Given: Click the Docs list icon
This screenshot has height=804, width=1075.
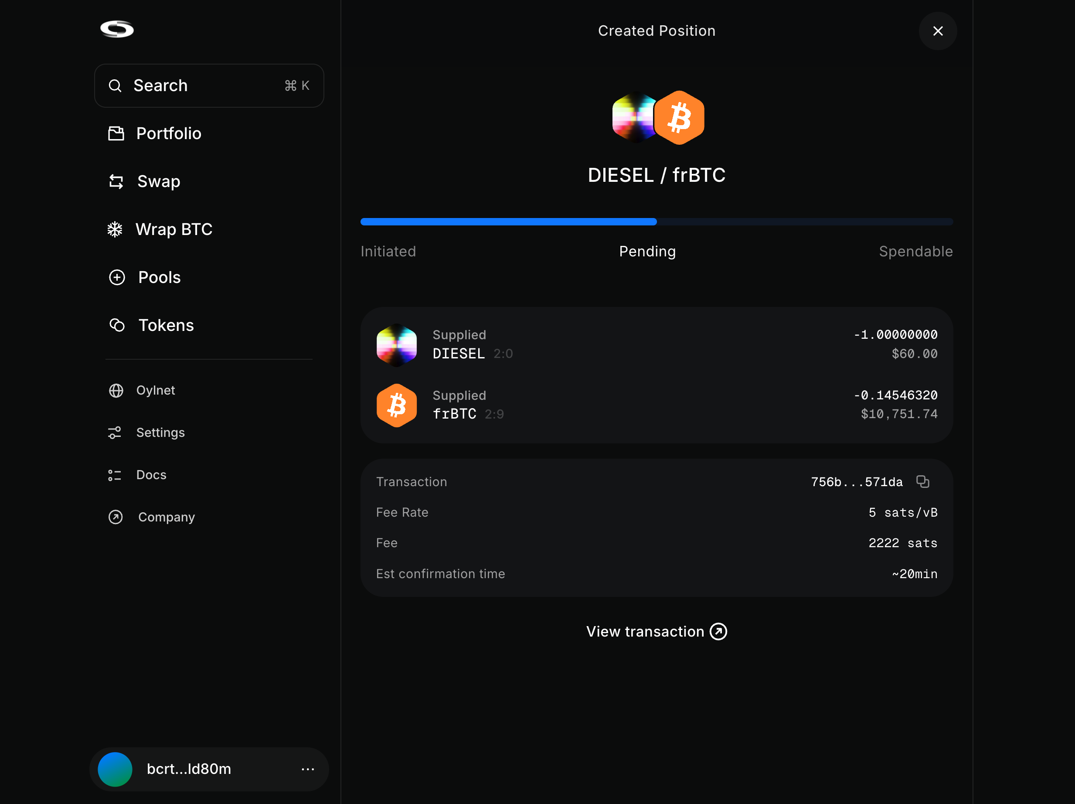Looking at the screenshot, I should coord(115,475).
